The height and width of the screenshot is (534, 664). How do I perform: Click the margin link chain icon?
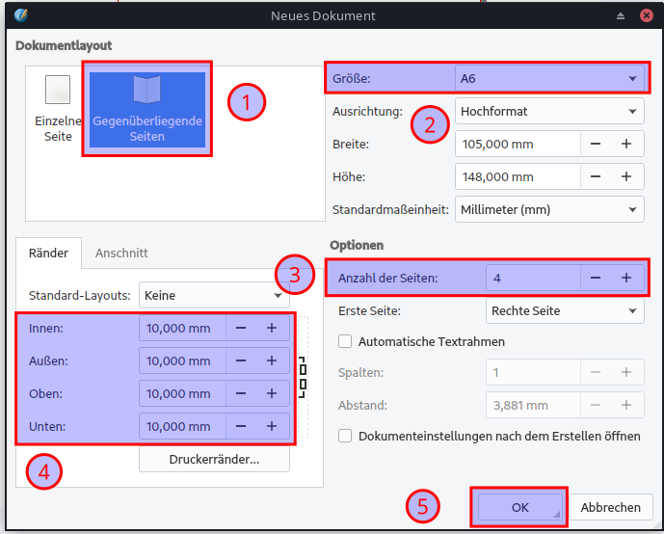[303, 376]
